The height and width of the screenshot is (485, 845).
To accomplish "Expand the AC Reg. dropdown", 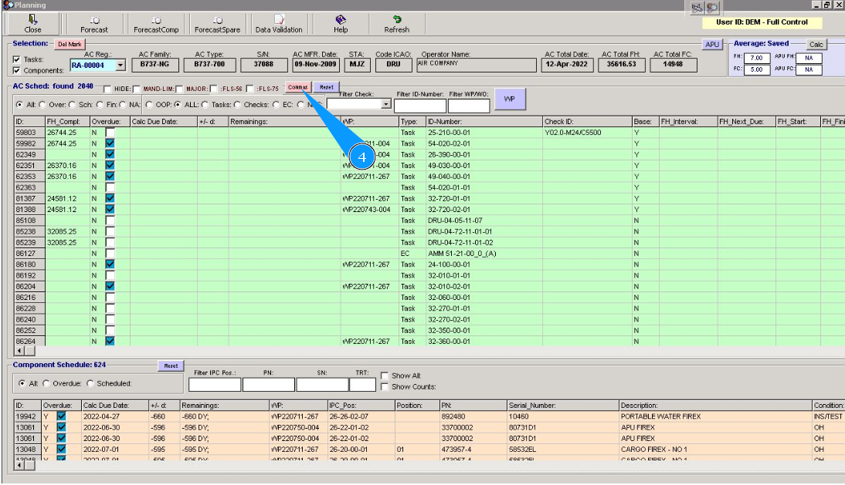I will click(x=120, y=66).
